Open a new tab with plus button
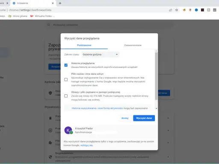219x164 pixels. (x=60, y=3)
